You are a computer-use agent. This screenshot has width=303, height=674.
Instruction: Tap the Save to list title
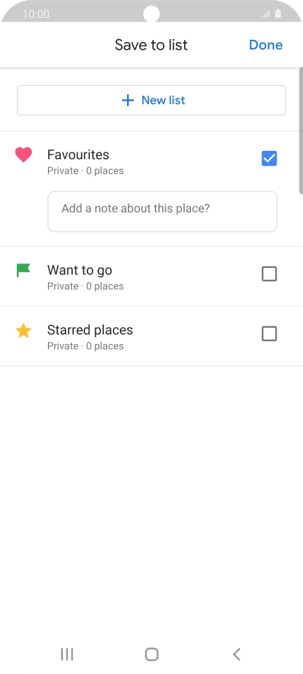[x=151, y=44]
